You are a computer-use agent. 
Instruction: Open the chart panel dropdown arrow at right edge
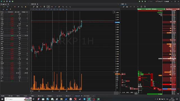click(118, 4)
